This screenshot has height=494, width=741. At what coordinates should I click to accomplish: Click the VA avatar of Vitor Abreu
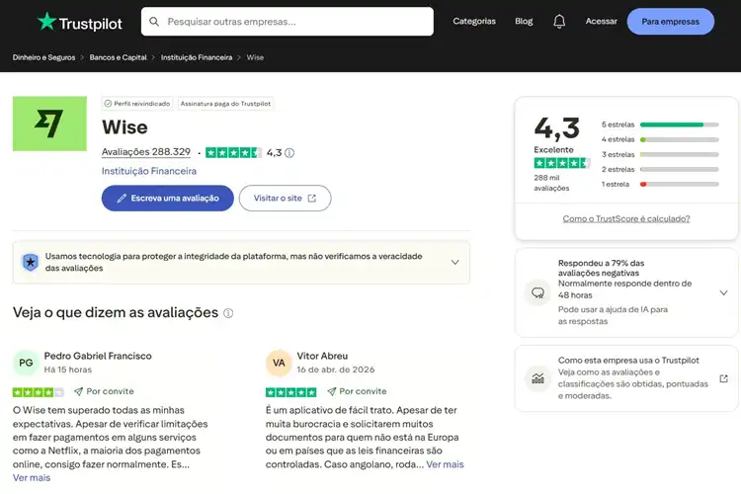click(x=279, y=363)
